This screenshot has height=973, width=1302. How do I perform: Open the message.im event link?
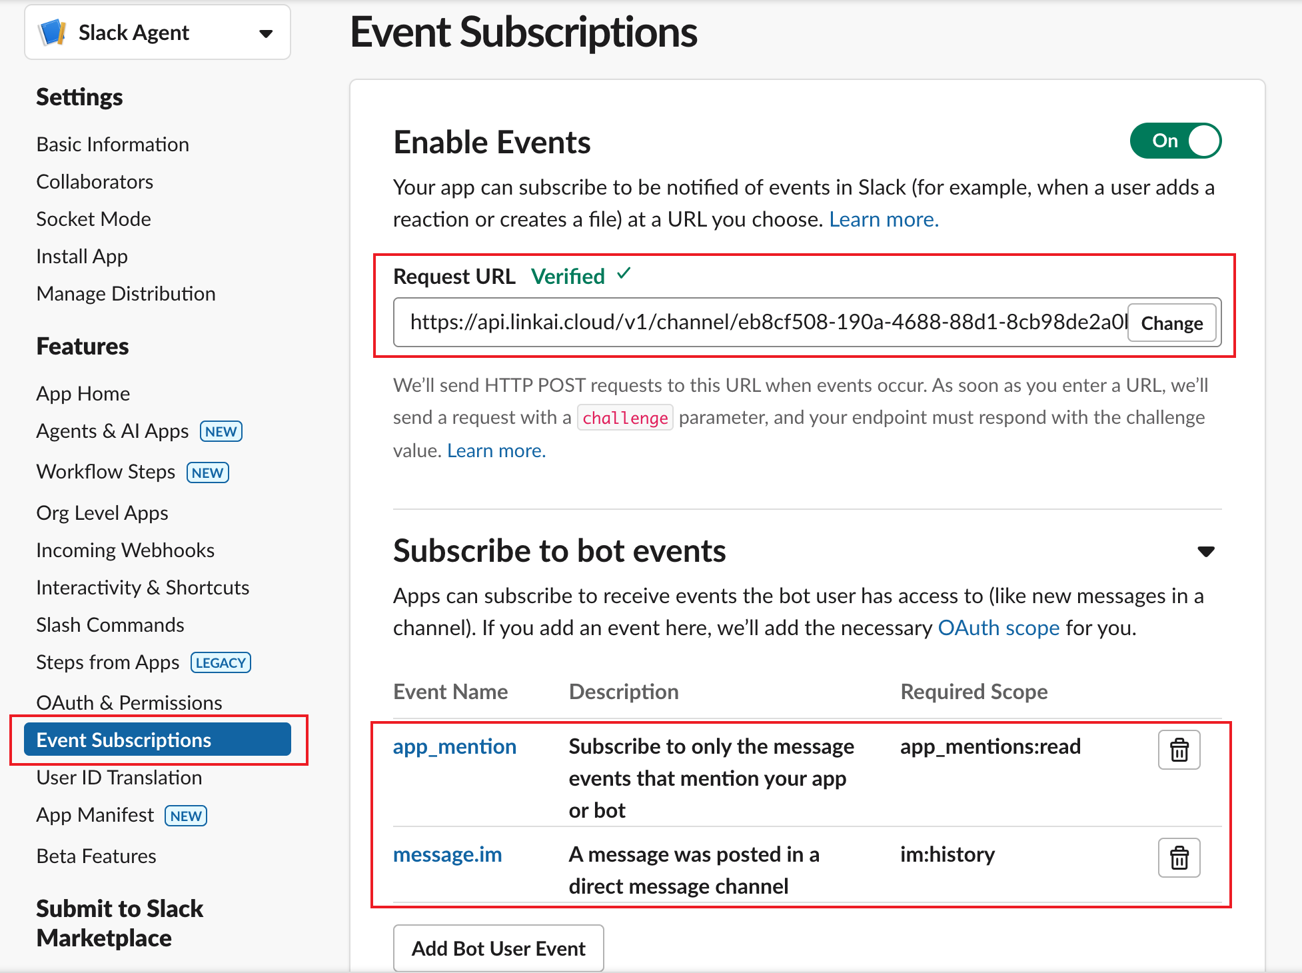[447, 855]
